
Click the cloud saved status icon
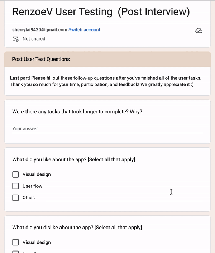point(199,31)
